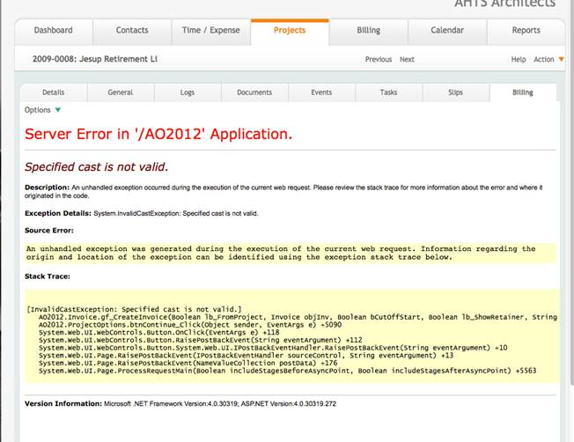Click the Version Information line

pyautogui.click(x=180, y=403)
